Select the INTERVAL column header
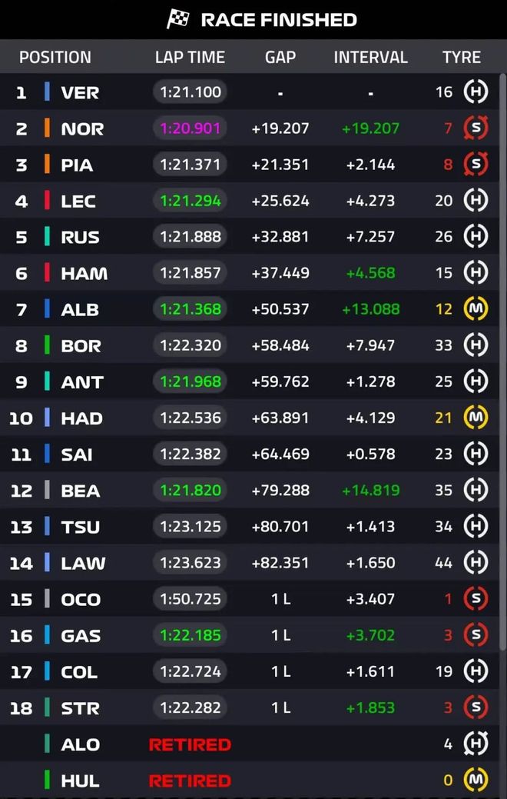The image size is (507, 799). [370, 57]
